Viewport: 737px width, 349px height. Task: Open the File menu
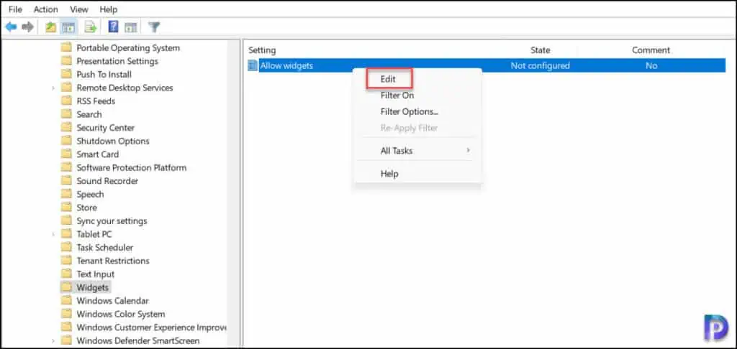(x=16, y=9)
